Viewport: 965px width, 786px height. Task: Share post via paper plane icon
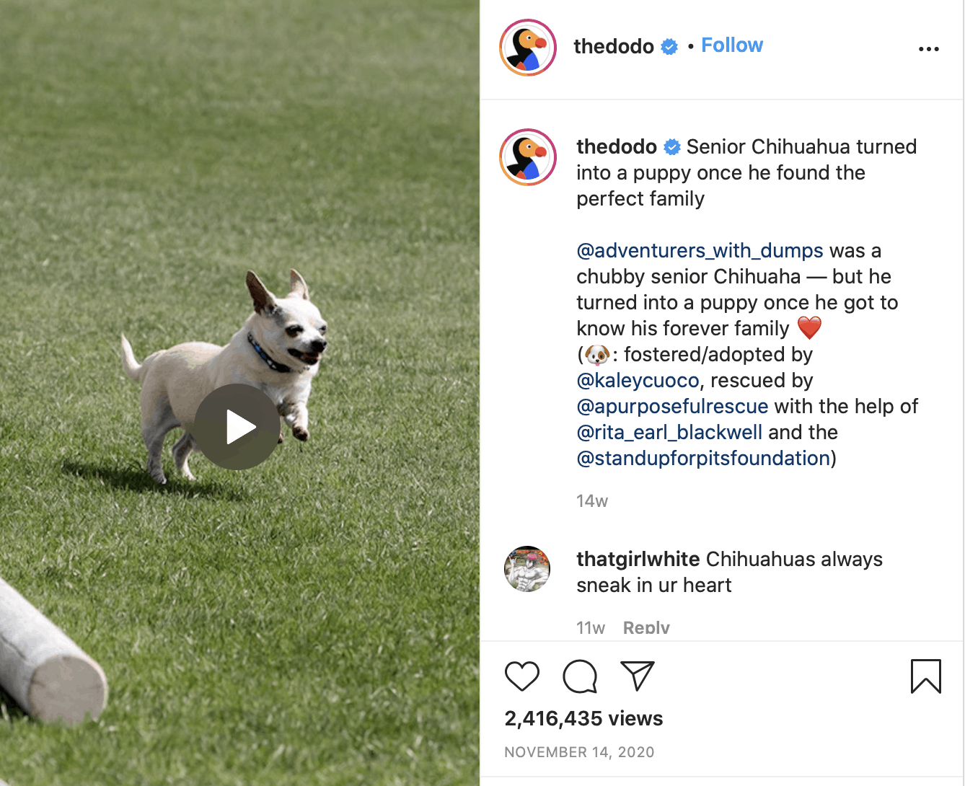[x=638, y=676]
